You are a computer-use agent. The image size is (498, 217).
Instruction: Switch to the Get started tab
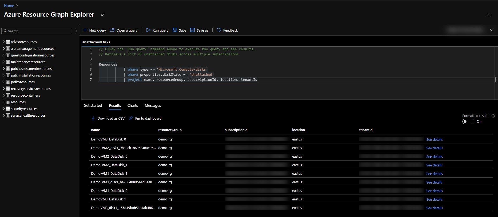[93, 105]
